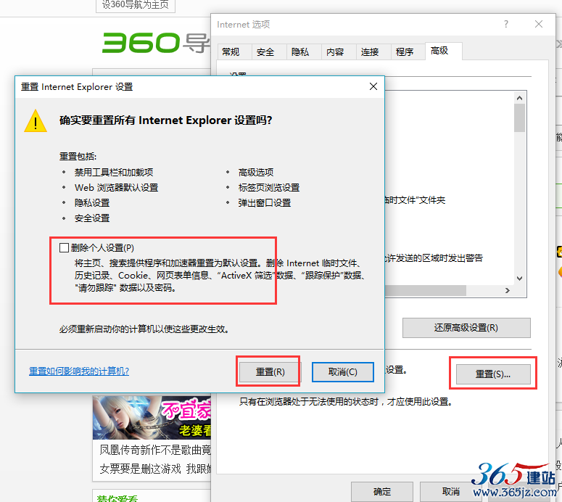The image size is (562, 502).
Task: Confirm with the 重置(R) button
Action: 270,372
